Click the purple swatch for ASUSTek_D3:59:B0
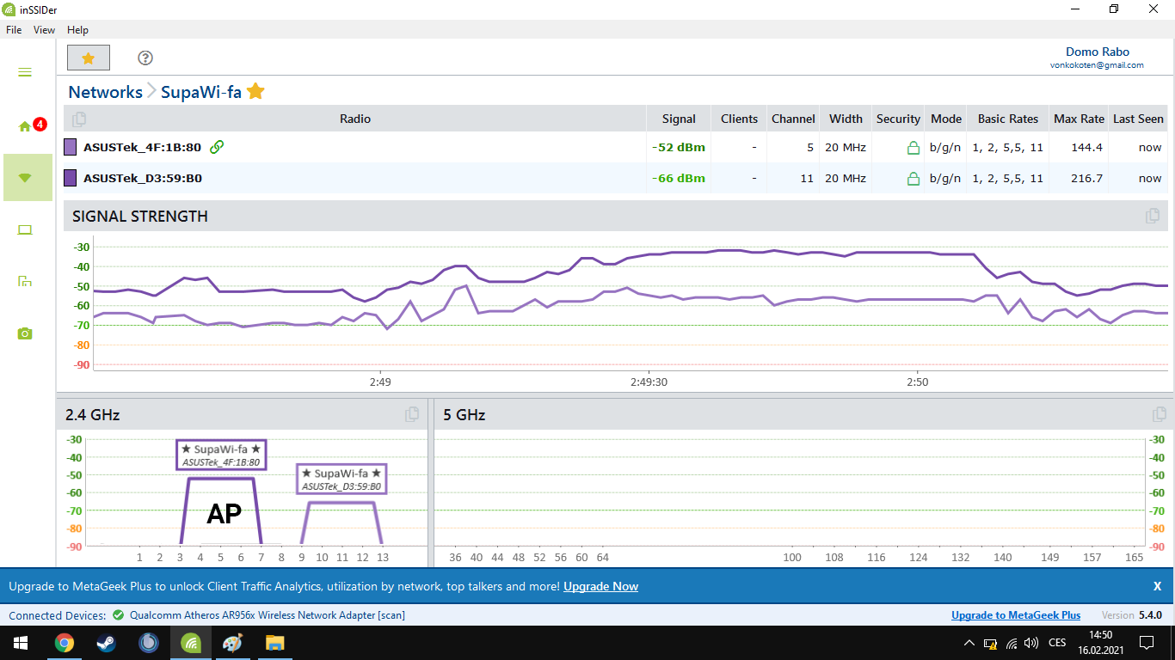 coord(71,179)
